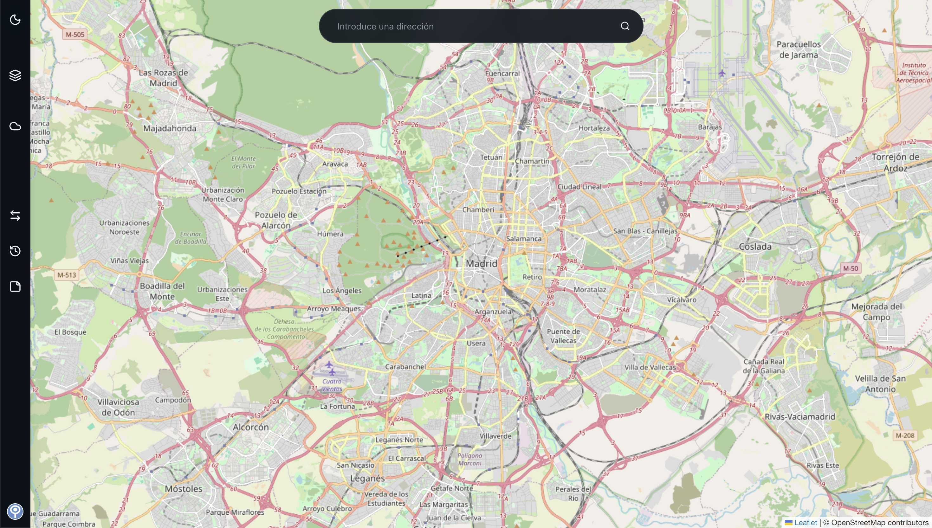This screenshot has height=528, width=932.
Task: Click the M-513 road shield
Action: click(67, 275)
